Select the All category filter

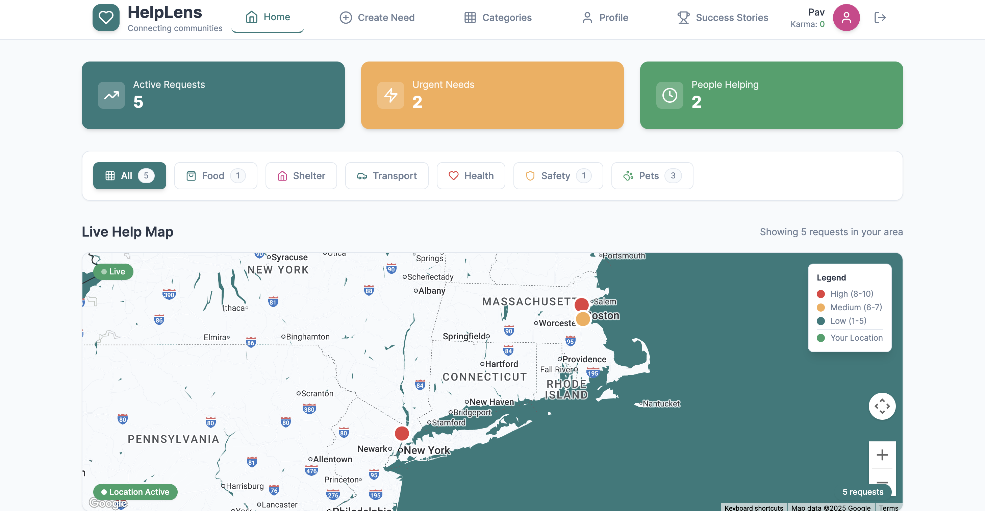130,175
